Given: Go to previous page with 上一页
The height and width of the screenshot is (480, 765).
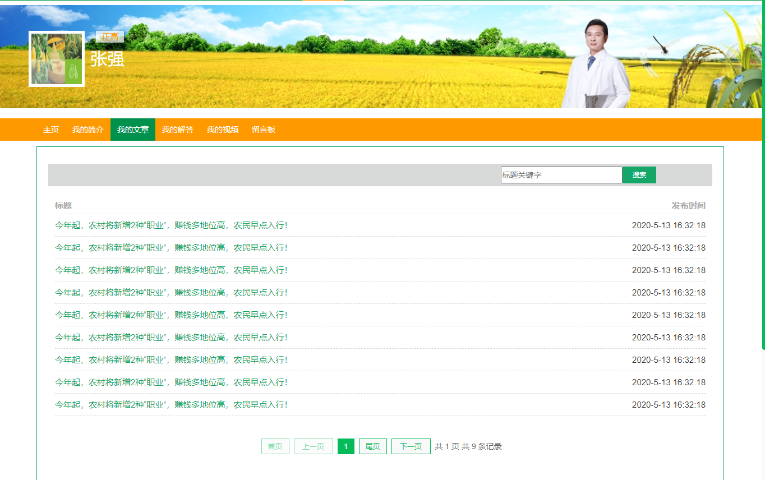Looking at the screenshot, I should 314,446.
